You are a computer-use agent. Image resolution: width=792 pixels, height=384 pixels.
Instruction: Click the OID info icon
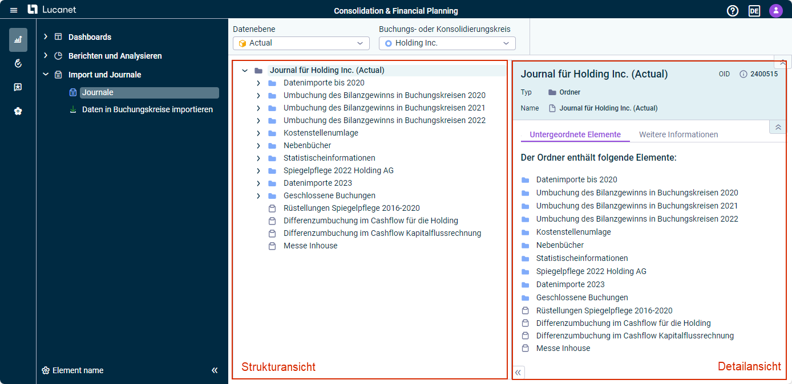[x=743, y=74]
